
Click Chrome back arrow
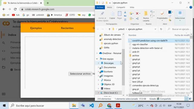tap(4, 9)
